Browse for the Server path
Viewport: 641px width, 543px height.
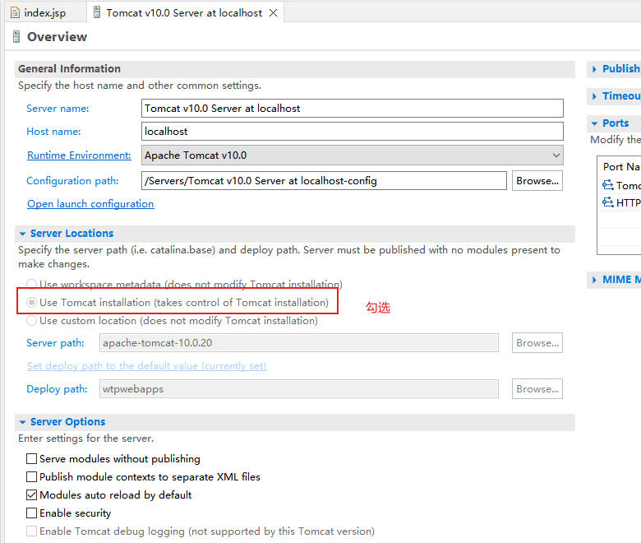click(x=537, y=343)
